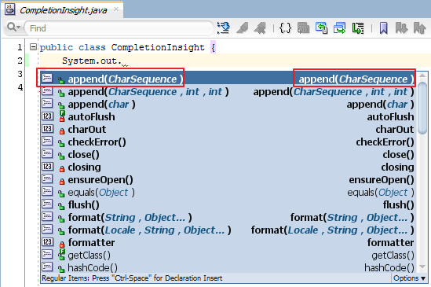Click the method icon beside close()

(47, 153)
